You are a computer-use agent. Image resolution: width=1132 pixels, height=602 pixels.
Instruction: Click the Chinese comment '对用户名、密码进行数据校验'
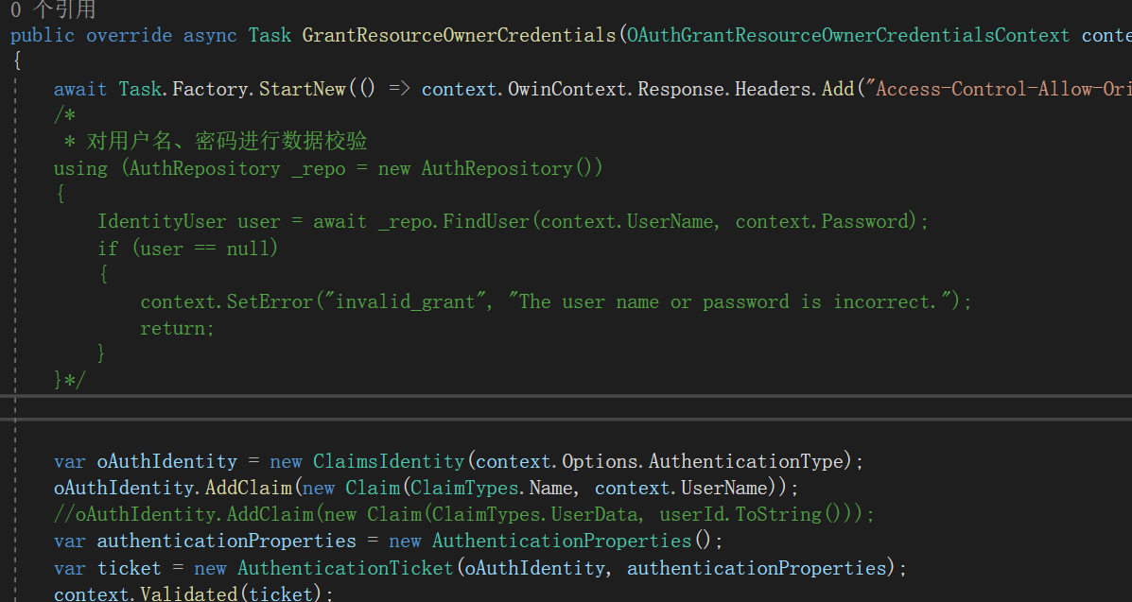tap(227, 141)
